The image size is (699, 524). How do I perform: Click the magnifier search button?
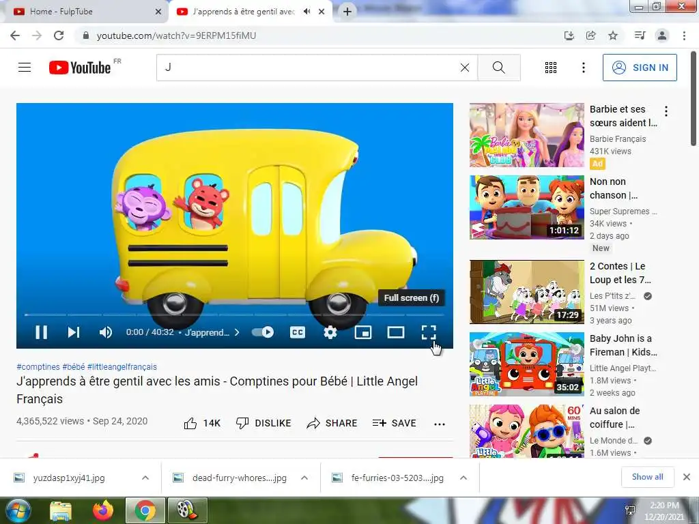[499, 68]
